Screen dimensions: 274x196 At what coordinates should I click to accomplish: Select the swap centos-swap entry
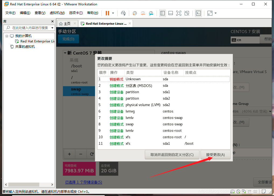[x=79, y=91]
